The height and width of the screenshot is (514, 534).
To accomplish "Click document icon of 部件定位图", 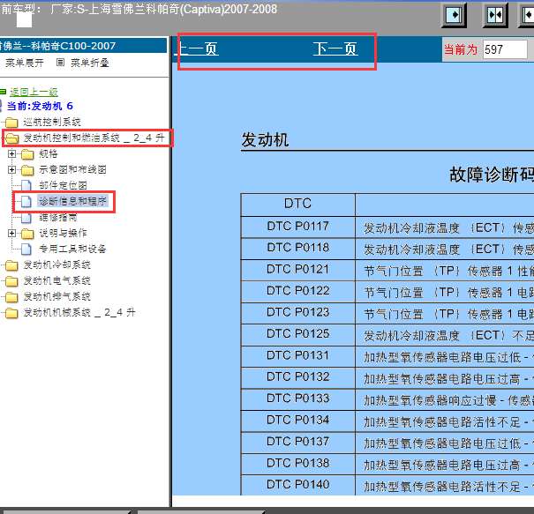I will pyautogui.click(x=26, y=186).
